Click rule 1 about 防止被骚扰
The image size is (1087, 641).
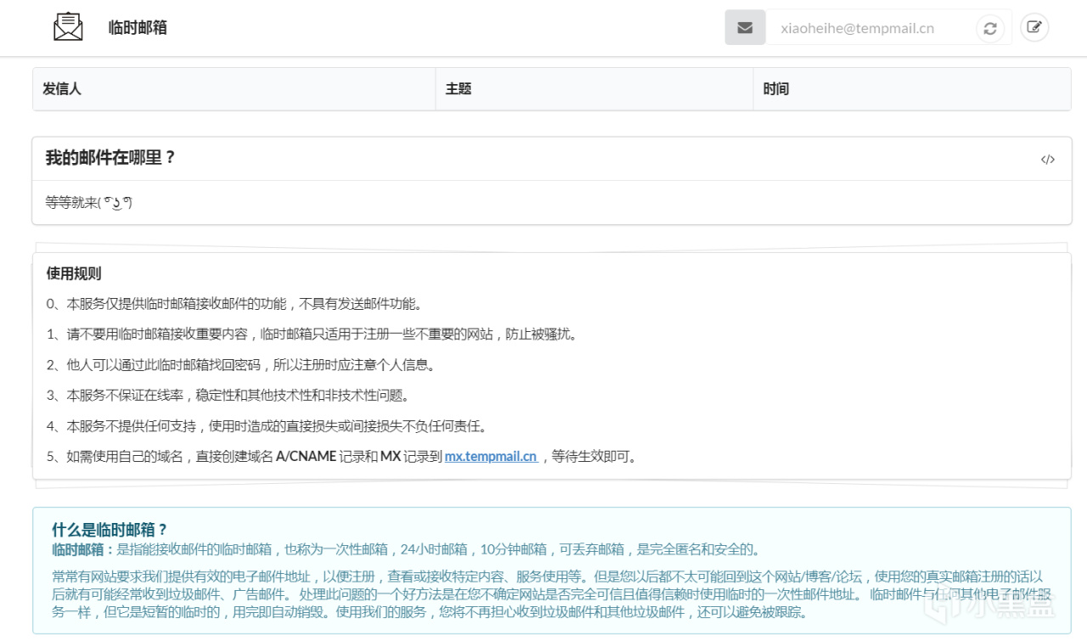click(313, 335)
